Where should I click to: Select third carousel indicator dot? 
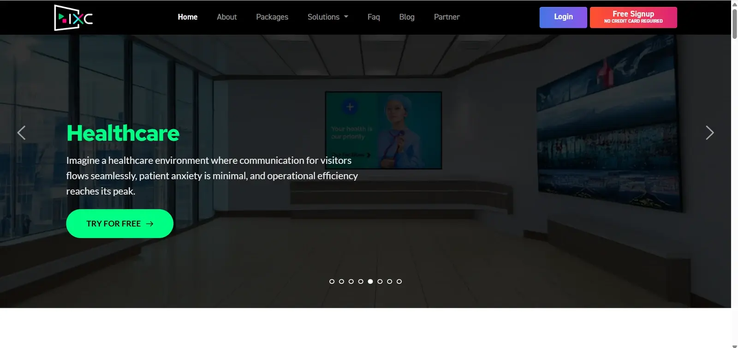click(351, 282)
